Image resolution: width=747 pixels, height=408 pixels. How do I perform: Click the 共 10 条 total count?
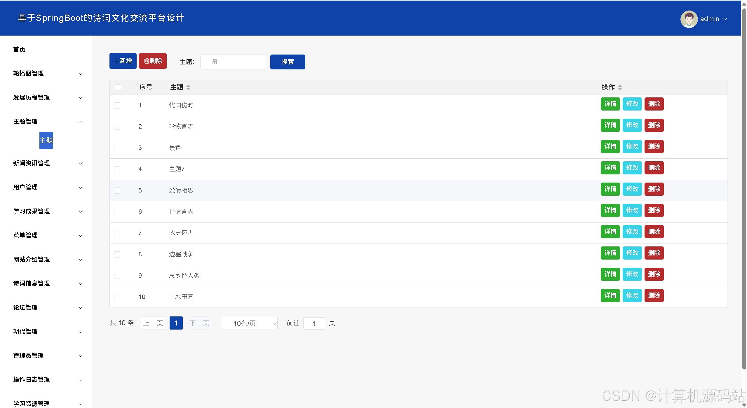[122, 323]
